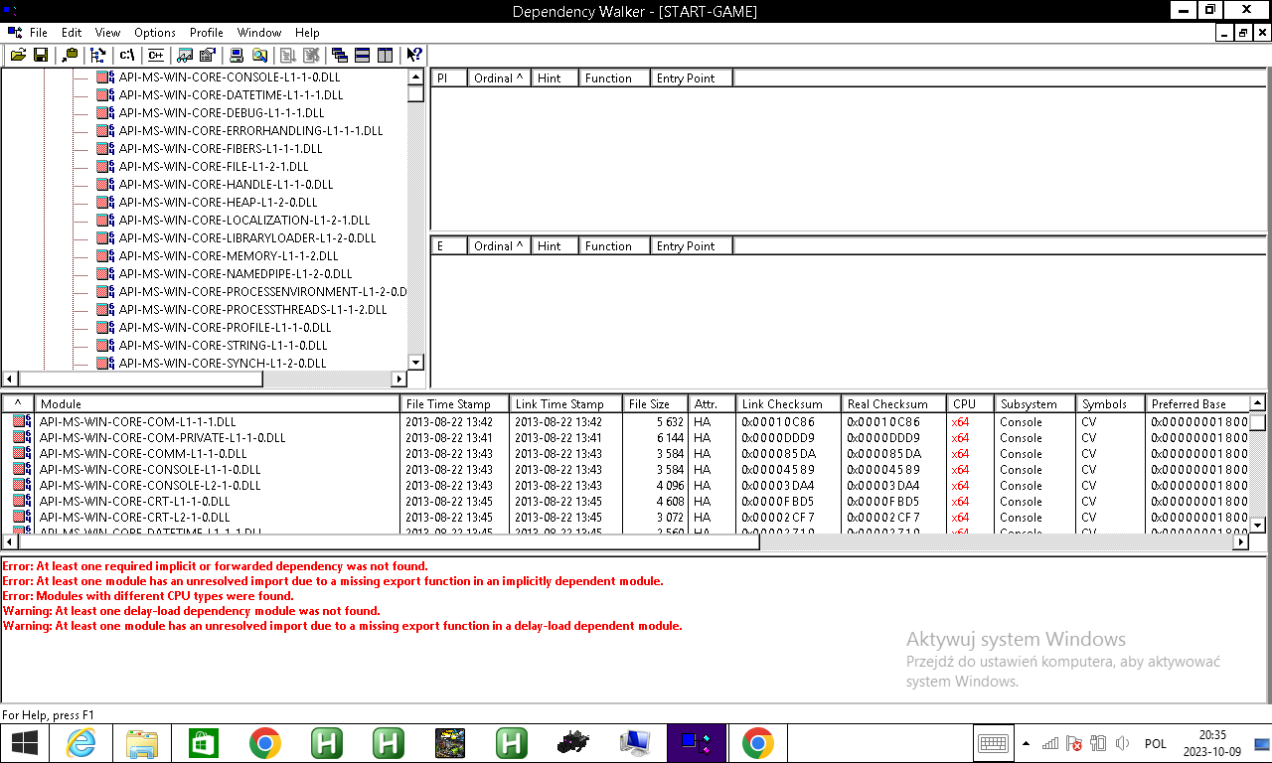Click the folder with magnifier toolbar icon
The width and height of the screenshot is (1272, 763).
pos(259,56)
